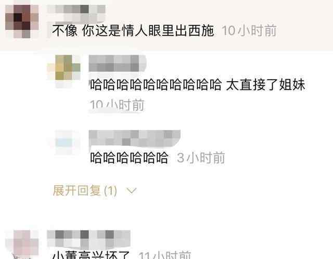Select reply text 太直接了姐妹
Viewport: 333px width, 259px height.
click(x=265, y=85)
